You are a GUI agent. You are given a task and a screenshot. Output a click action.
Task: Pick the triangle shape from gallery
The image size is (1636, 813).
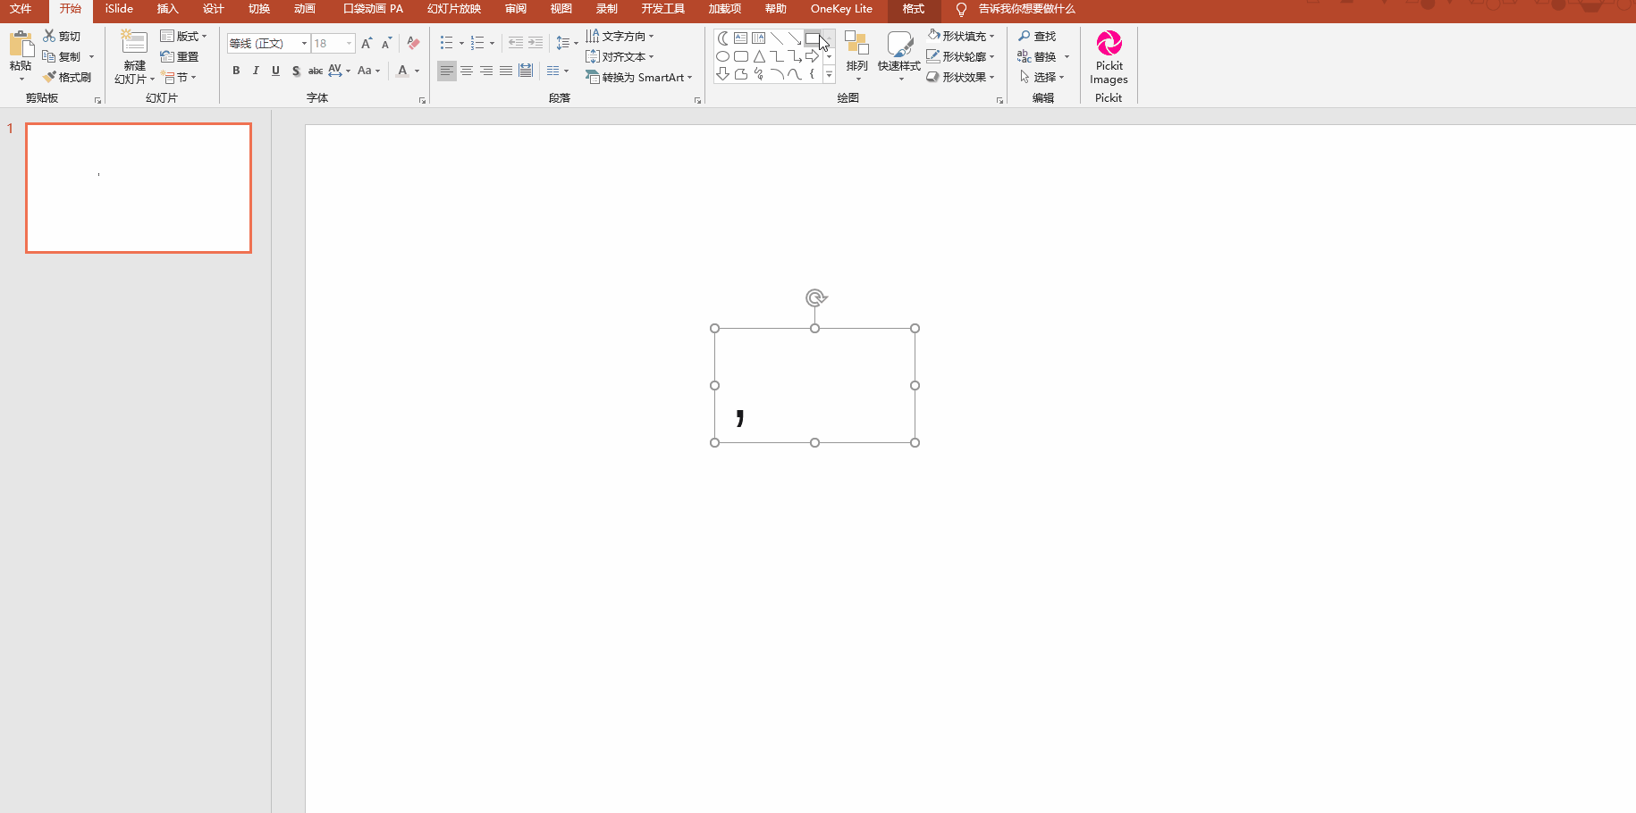(759, 56)
